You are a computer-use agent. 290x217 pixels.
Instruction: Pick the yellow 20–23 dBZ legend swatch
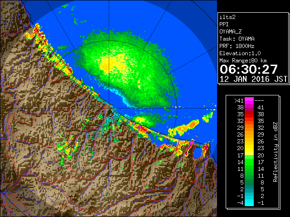249,148
